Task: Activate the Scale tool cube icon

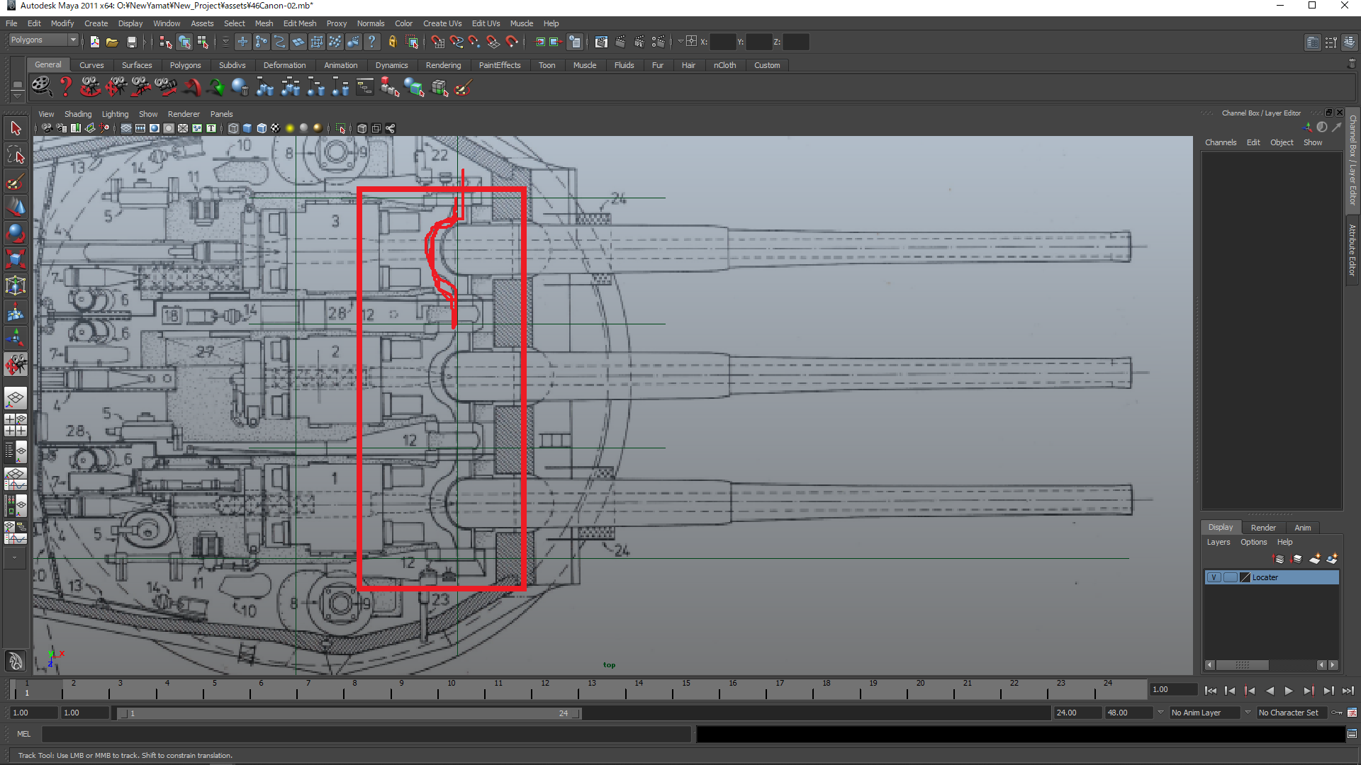Action: [16, 259]
